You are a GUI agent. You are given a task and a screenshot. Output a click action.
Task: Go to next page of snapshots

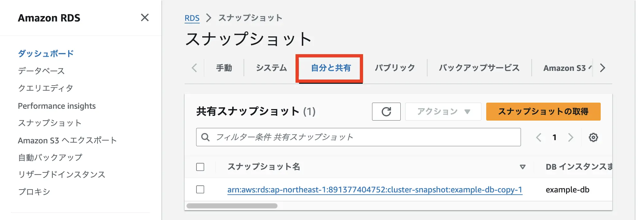point(570,137)
